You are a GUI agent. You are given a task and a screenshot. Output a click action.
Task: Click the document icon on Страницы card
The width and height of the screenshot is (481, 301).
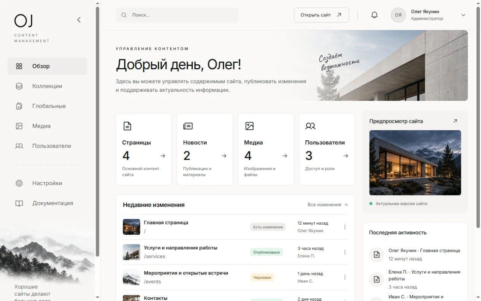[x=127, y=126]
